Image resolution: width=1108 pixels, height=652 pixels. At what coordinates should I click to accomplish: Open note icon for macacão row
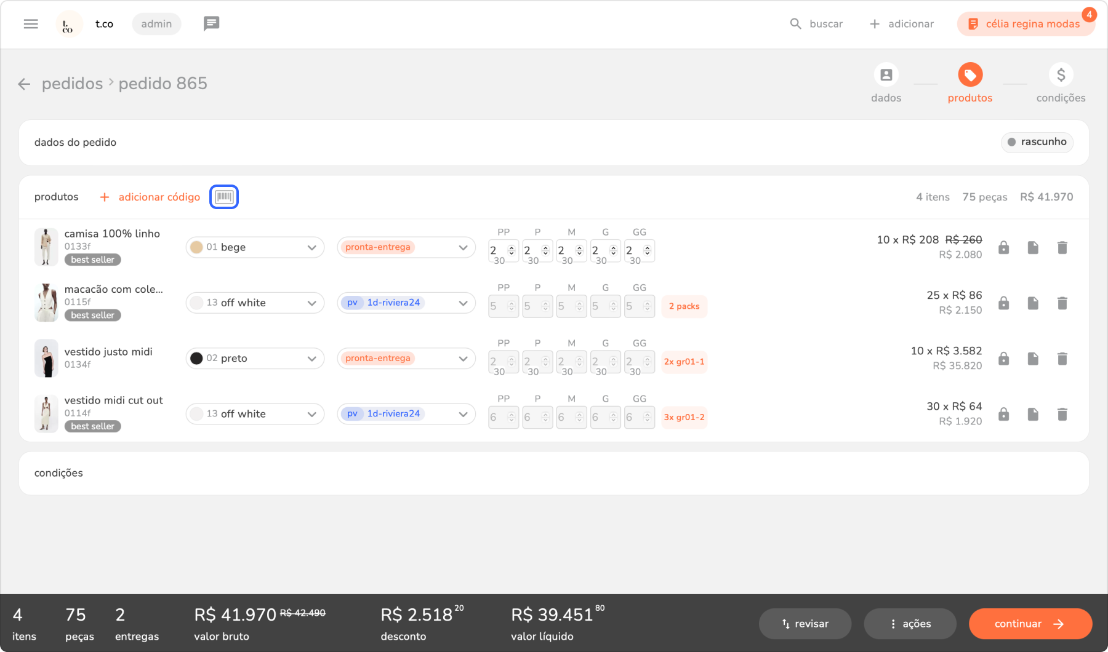1033,303
